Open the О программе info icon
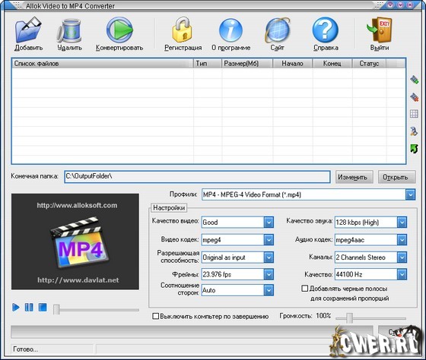426x360 pixels. coord(231,30)
